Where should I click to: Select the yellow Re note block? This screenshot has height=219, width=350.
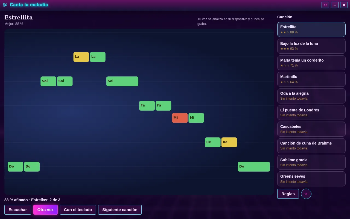[229, 142]
